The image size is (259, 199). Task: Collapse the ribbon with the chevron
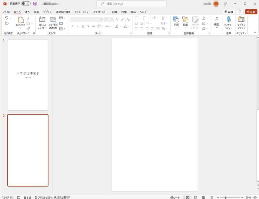(255, 33)
